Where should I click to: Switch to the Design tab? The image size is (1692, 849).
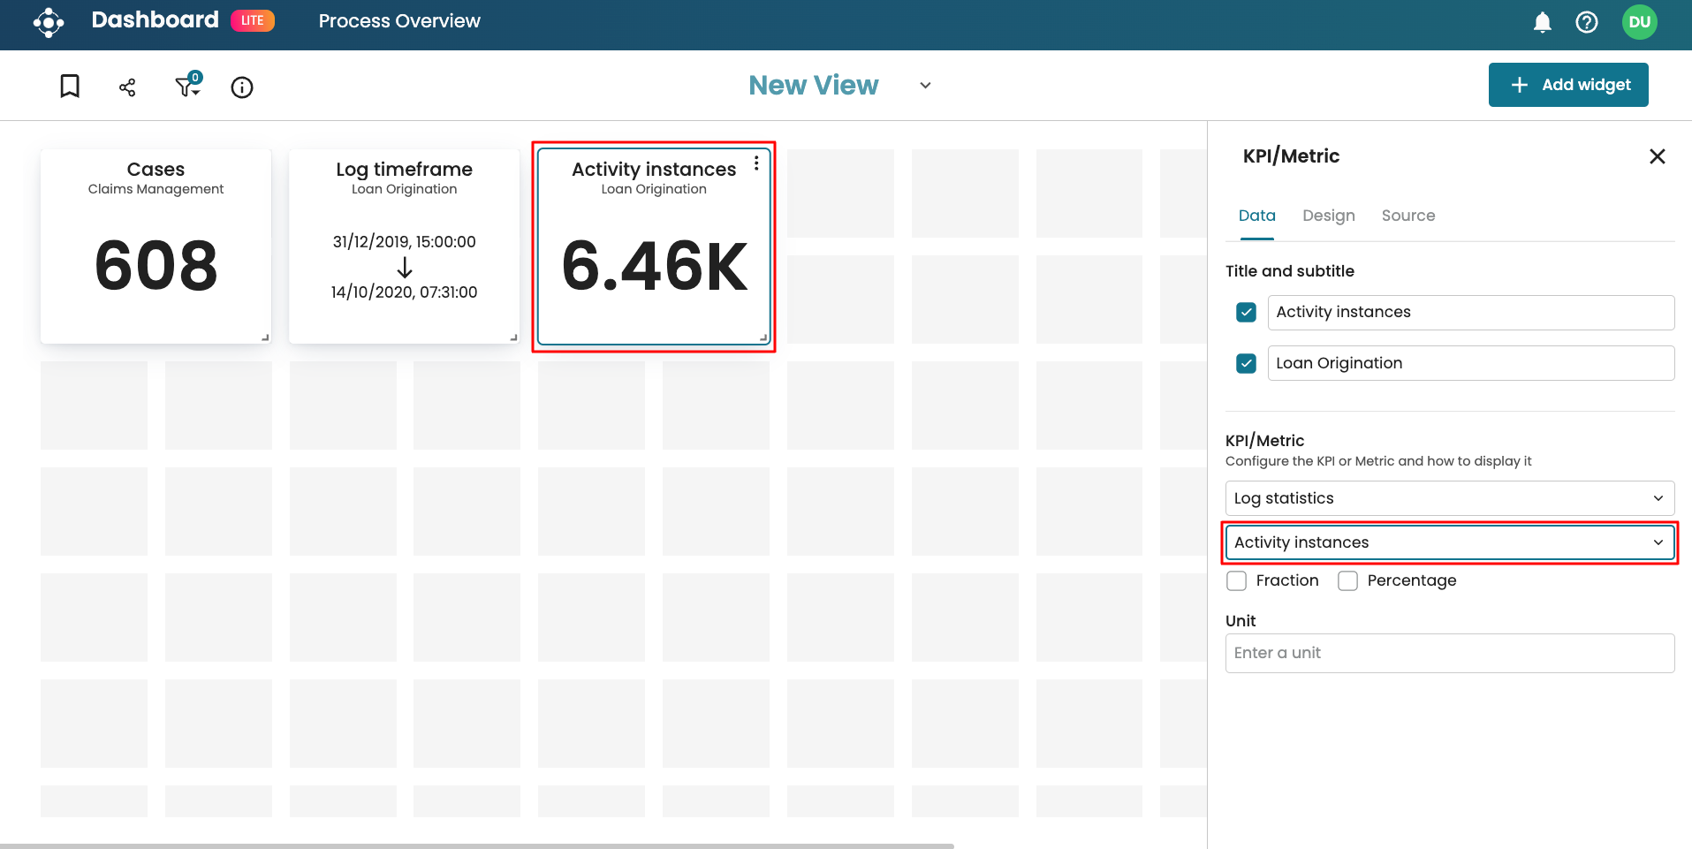click(1328, 216)
